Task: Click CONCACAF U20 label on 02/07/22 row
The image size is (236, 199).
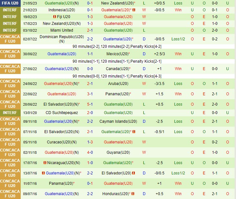Action: click(x=10, y=39)
